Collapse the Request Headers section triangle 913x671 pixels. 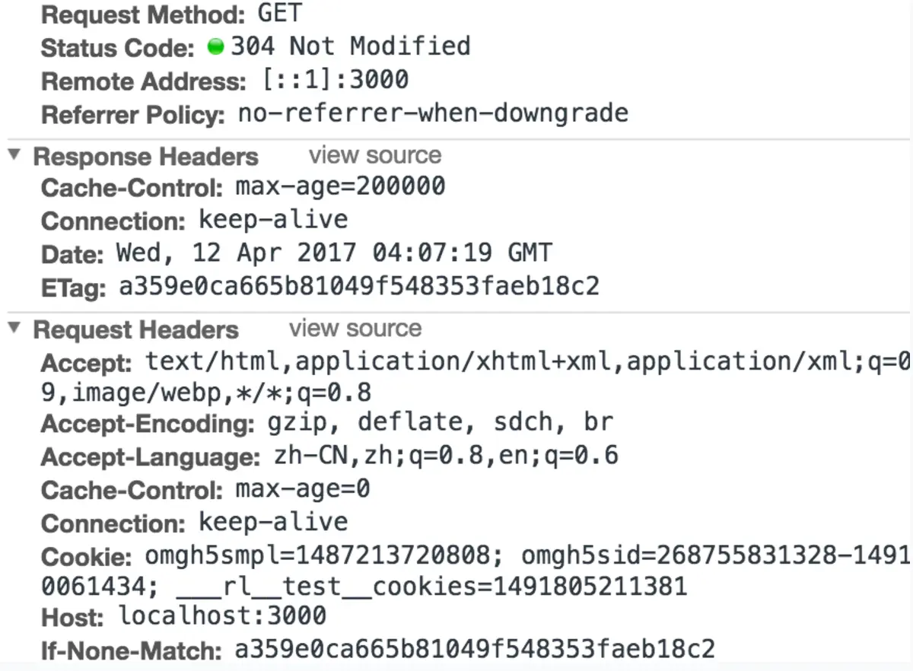(14, 329)
